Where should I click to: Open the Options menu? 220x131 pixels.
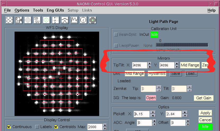[22, 10]
